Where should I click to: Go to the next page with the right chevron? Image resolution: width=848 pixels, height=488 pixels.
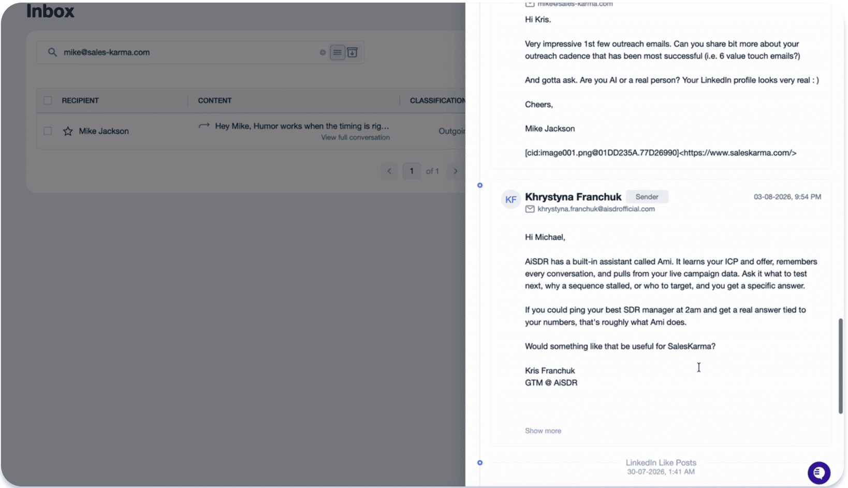point(456,171)
